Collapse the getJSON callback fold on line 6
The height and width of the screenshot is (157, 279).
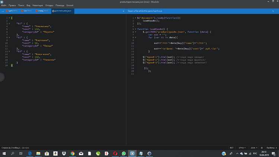coord(135,32)
